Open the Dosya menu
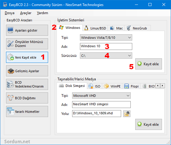 [10, 13]
